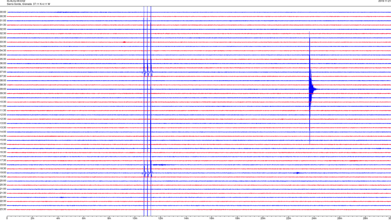Click the 19:00 trace label
391x220 pixels.
click(x=3, y=173)
